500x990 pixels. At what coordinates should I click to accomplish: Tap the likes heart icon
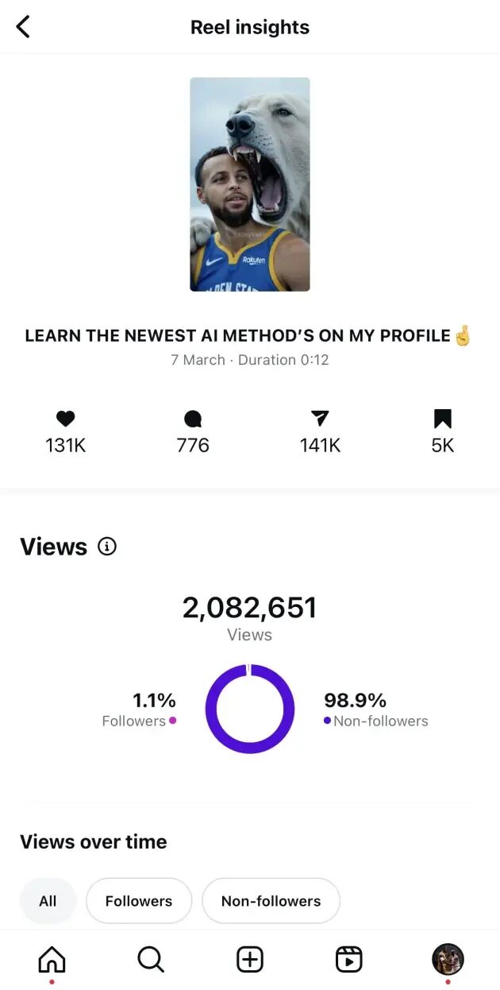point(65,419)
